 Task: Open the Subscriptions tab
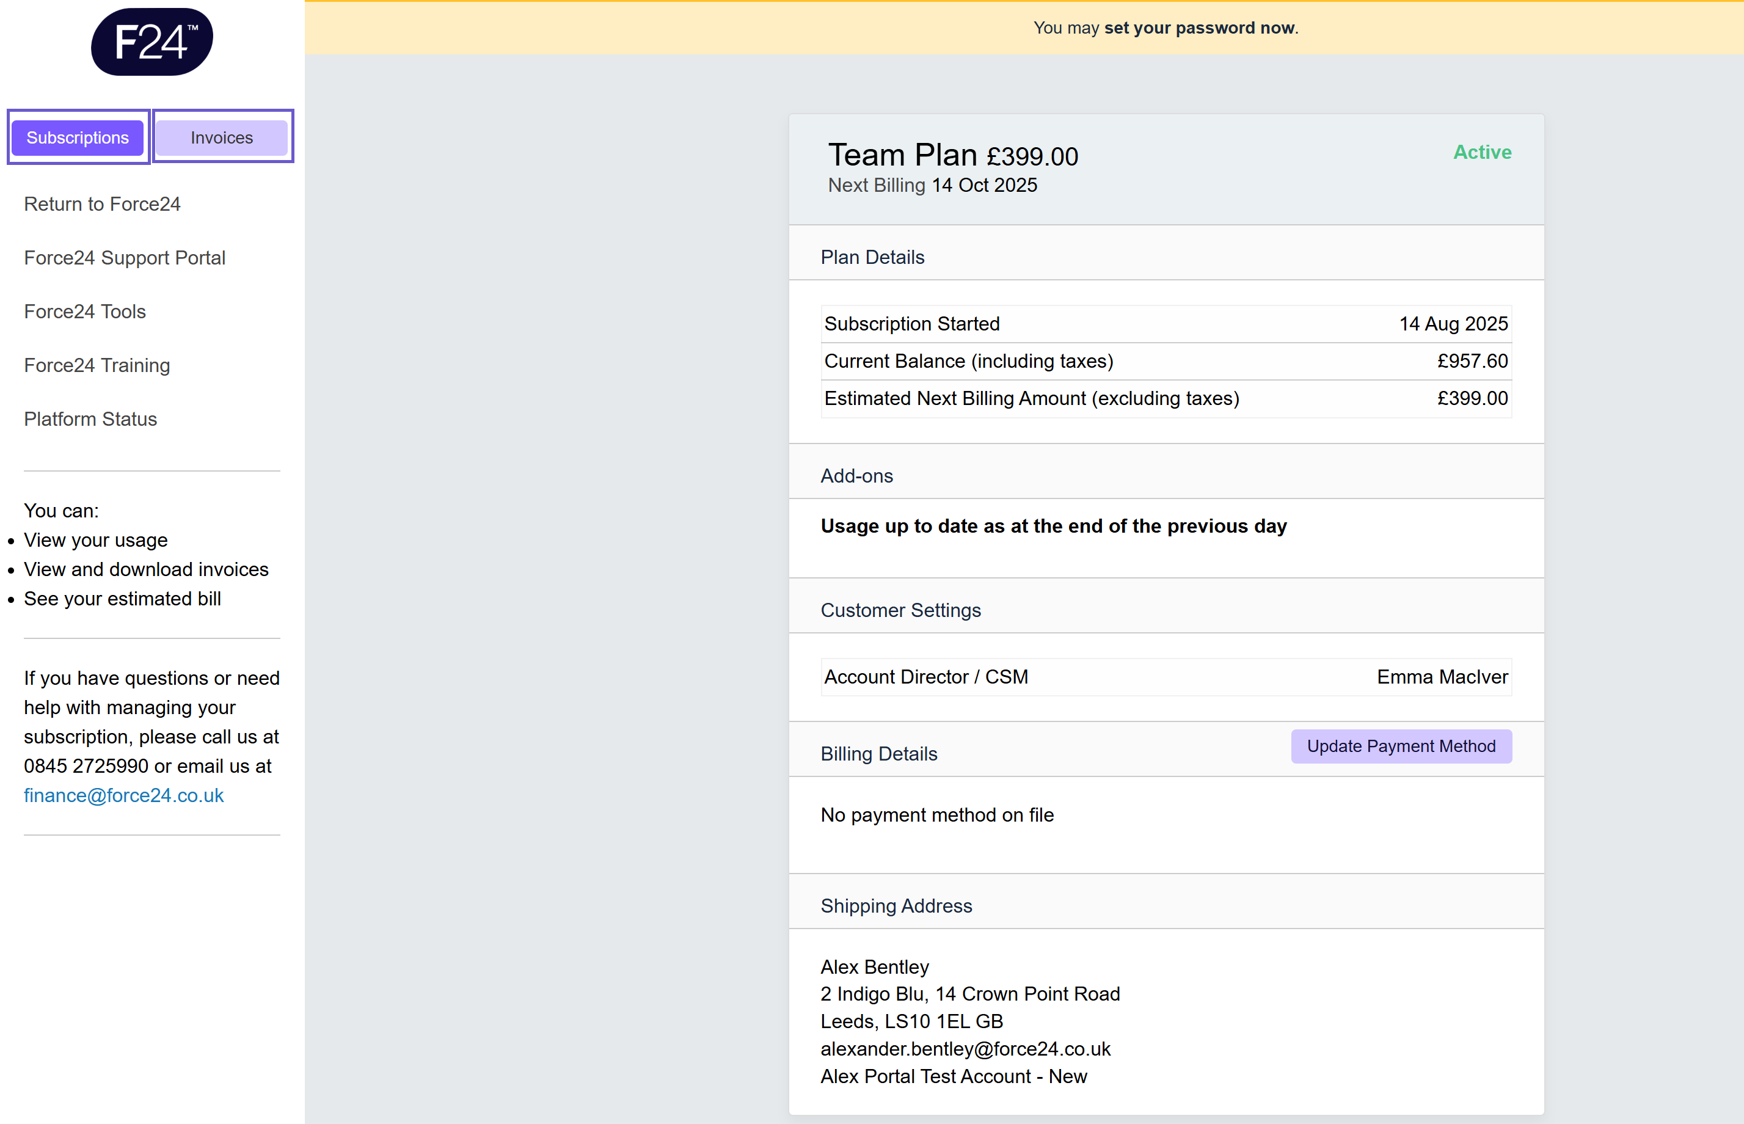[78, 137]
